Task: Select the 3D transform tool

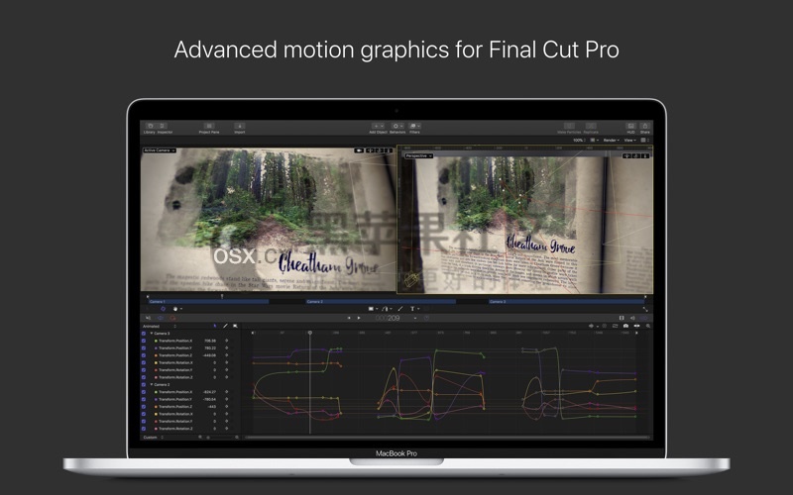Action: (x=163, y=309)
